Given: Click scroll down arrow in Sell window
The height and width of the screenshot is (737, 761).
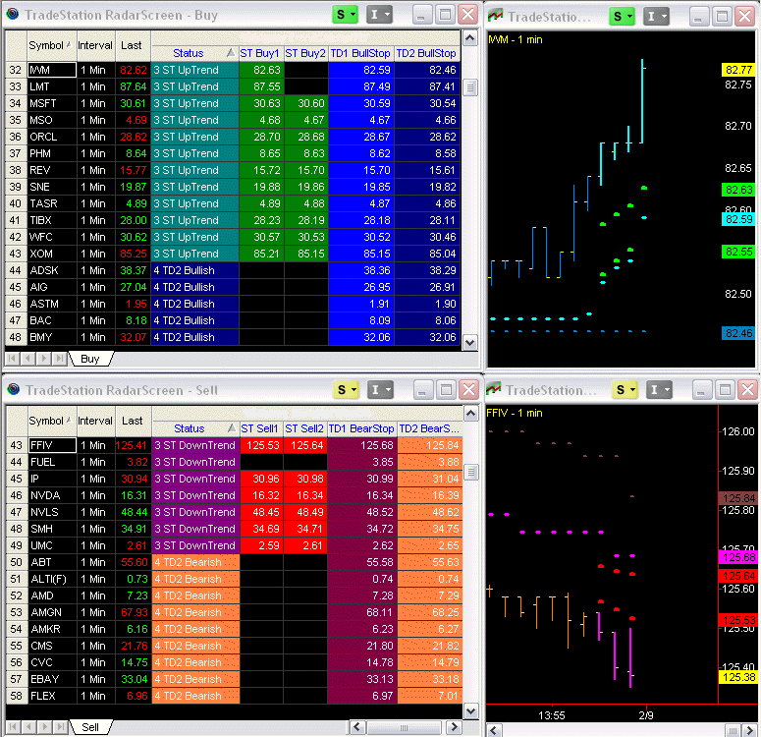Looking at the screenshot, I should coord(470,711).
